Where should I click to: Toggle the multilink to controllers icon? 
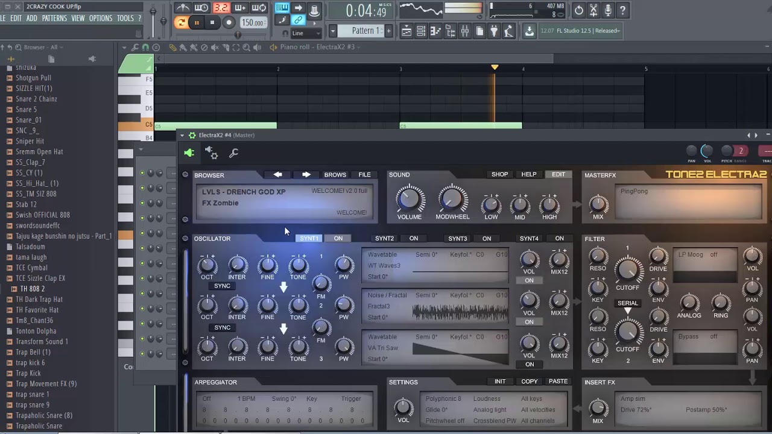pos(299,20)
